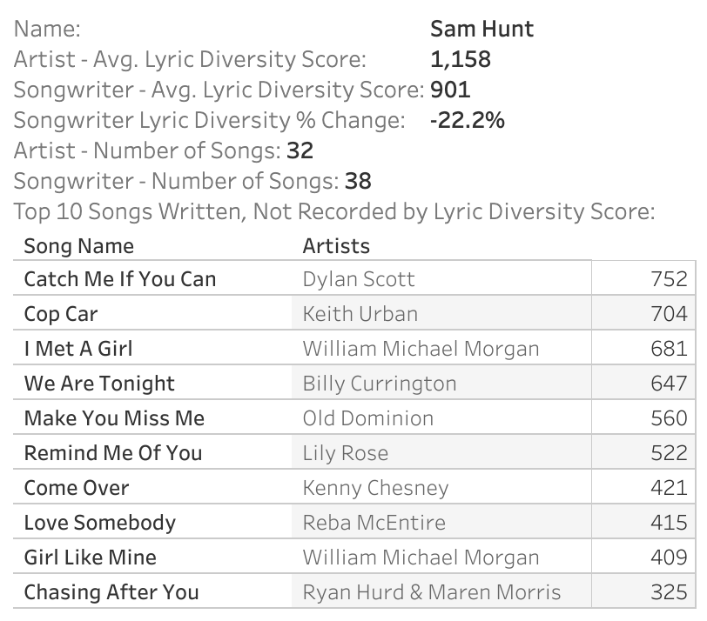Select the I Met A Girl song

point(78,349)
